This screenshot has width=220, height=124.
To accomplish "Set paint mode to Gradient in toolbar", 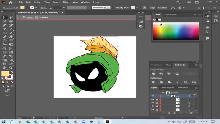I will [x=8, y=82].
